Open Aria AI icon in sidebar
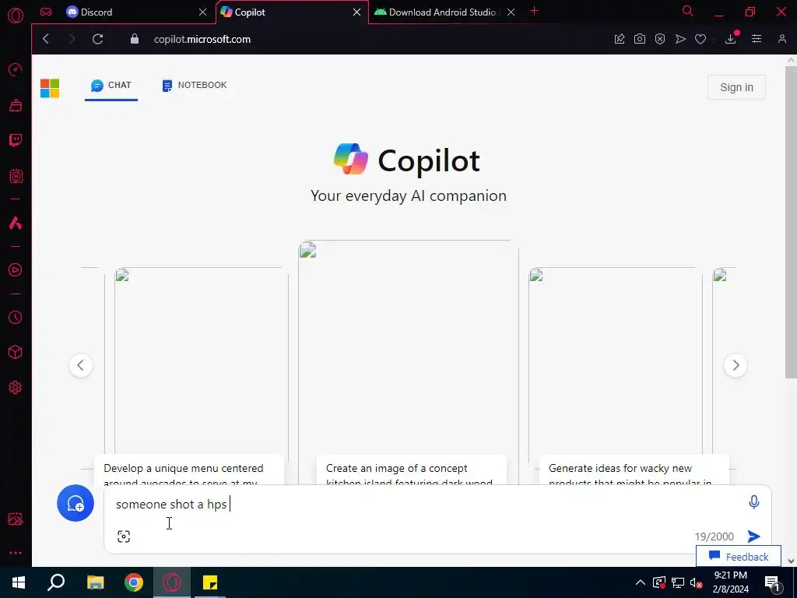Image resolution: width=797 pixels, height=598 pixels. (16, 223)
